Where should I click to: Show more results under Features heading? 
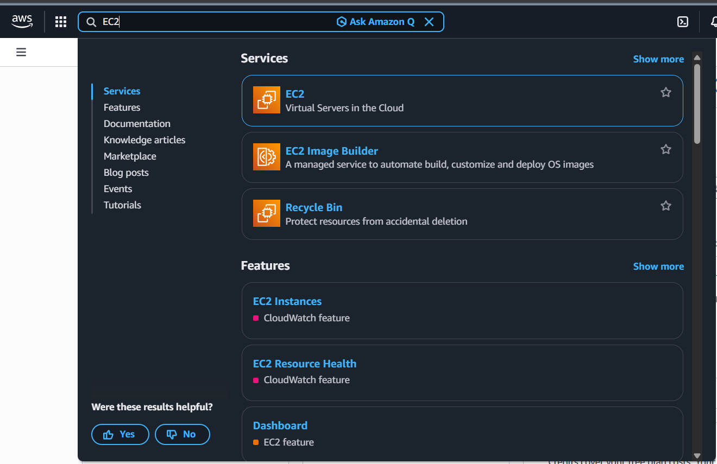(x=658, y=266)
